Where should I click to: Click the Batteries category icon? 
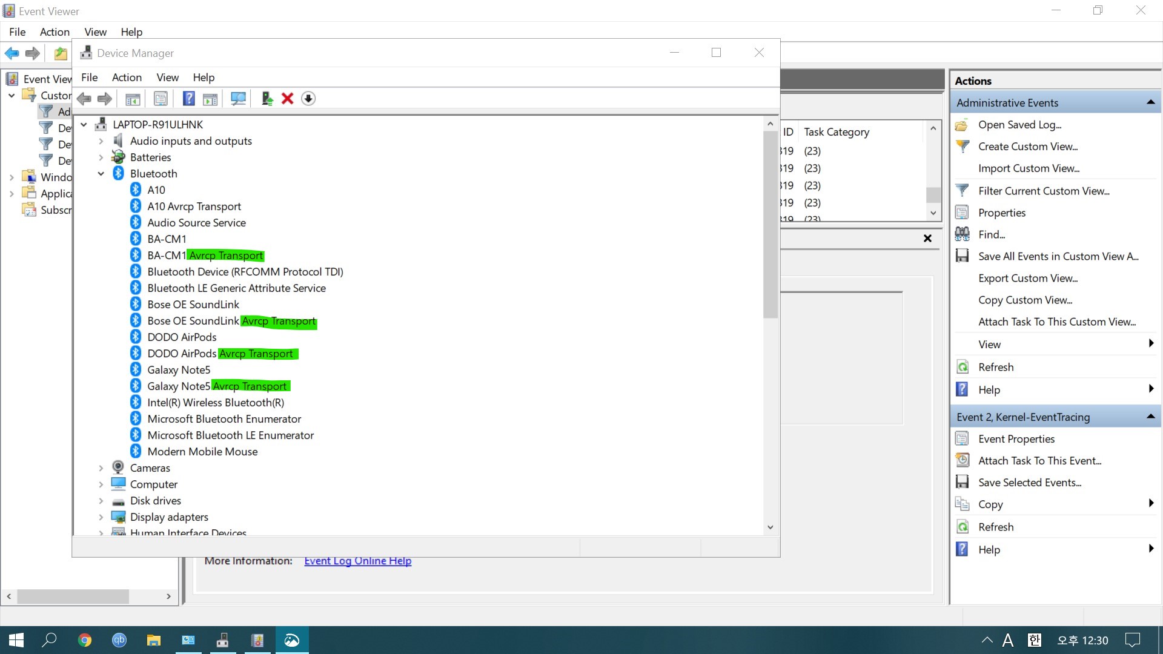tap(118, 157)
